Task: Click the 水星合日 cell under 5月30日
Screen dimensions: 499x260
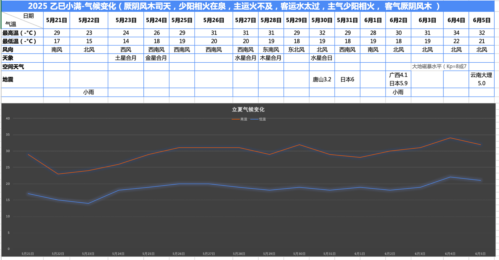Action: click(322, 58)
